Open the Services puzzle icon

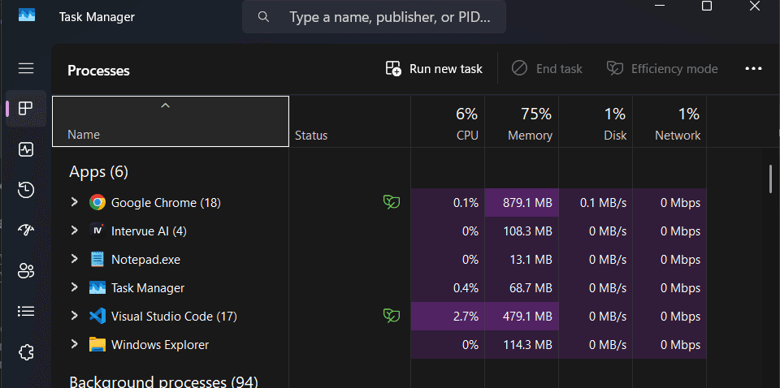coord(26,352)
